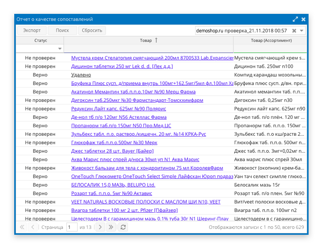Image resolution: width=324 pixels, height=251 pixels.
Task: Open Целестодерм В с гарамицином link
Action: point(150,219)
